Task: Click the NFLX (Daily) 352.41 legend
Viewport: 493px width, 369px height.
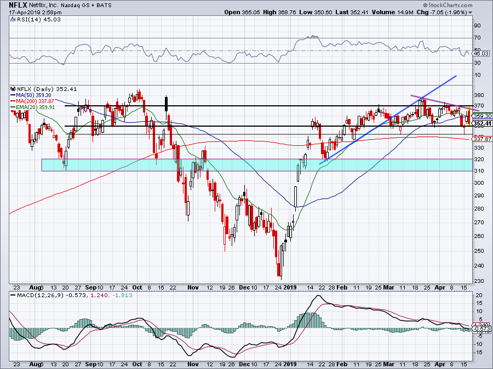Action: [47, 89]
